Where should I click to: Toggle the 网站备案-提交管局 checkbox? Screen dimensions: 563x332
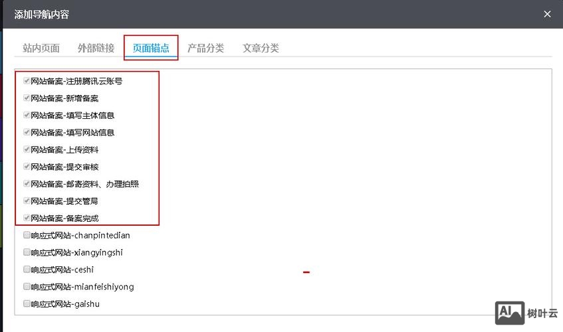pyautogui.click(x=27, y=201)
